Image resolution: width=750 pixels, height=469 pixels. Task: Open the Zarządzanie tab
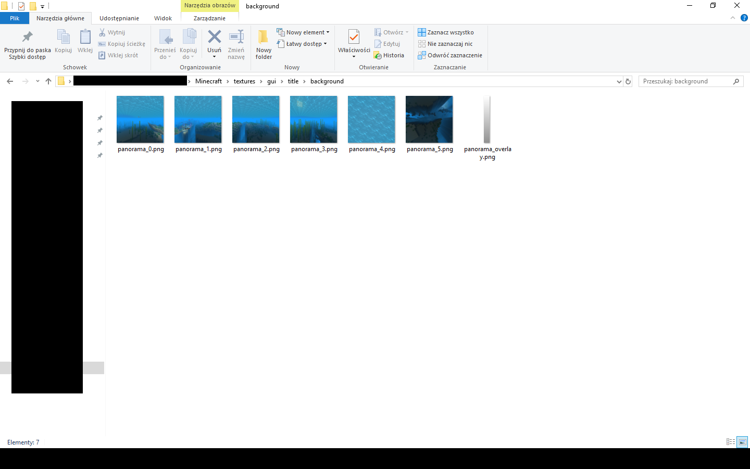pyautogui.click(x=209, y=18)
